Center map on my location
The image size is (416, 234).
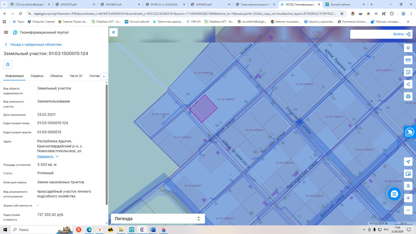click(x=408, y=162)
